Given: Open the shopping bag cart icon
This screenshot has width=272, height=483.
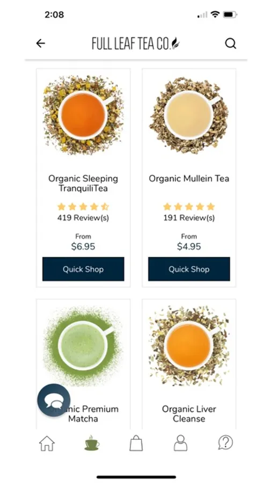Looking at the screenshot, I should click(136, 443).
